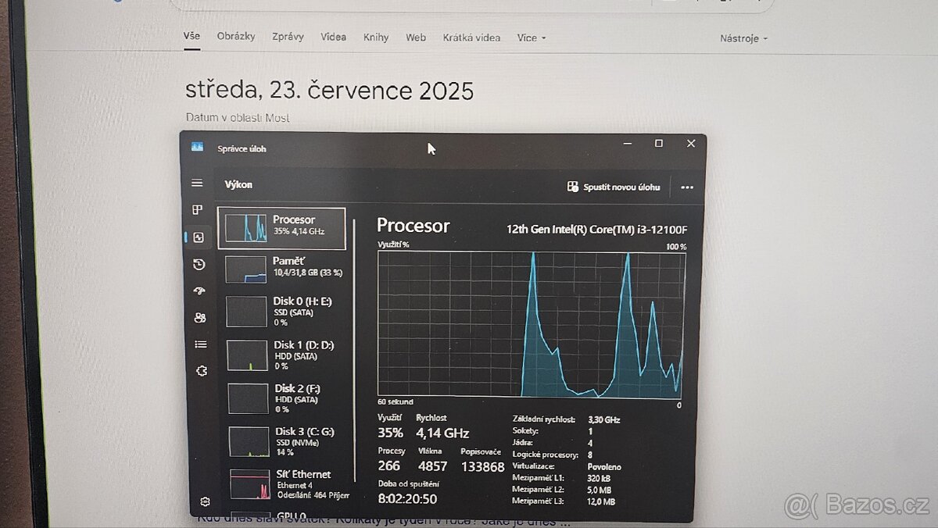
Task: Click the Správce úloh app icon in the title bar
Action: click(197, 147)
